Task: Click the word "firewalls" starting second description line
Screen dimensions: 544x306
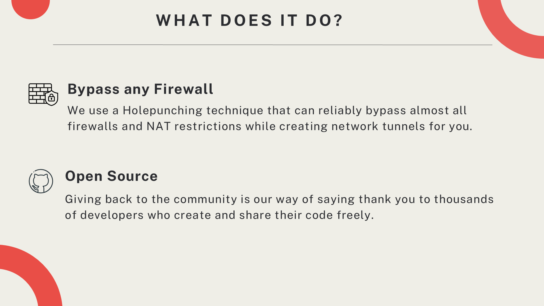Action: (93, 126)
